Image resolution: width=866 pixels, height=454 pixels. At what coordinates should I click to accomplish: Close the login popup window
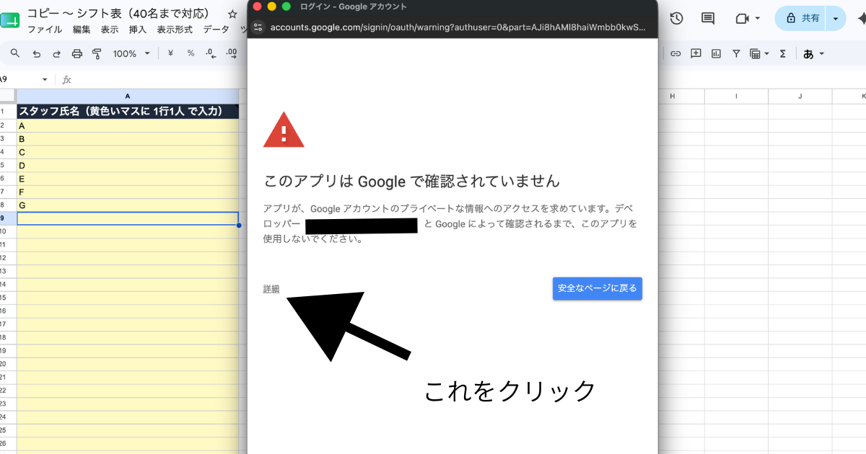[257, 6]
